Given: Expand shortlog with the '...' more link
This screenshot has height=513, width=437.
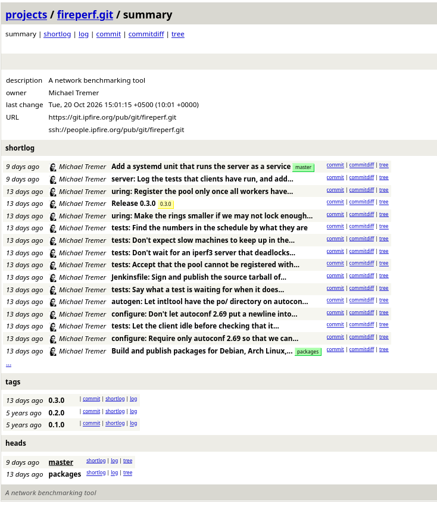Looking at the screenshot, I should (x=8, y=364).
